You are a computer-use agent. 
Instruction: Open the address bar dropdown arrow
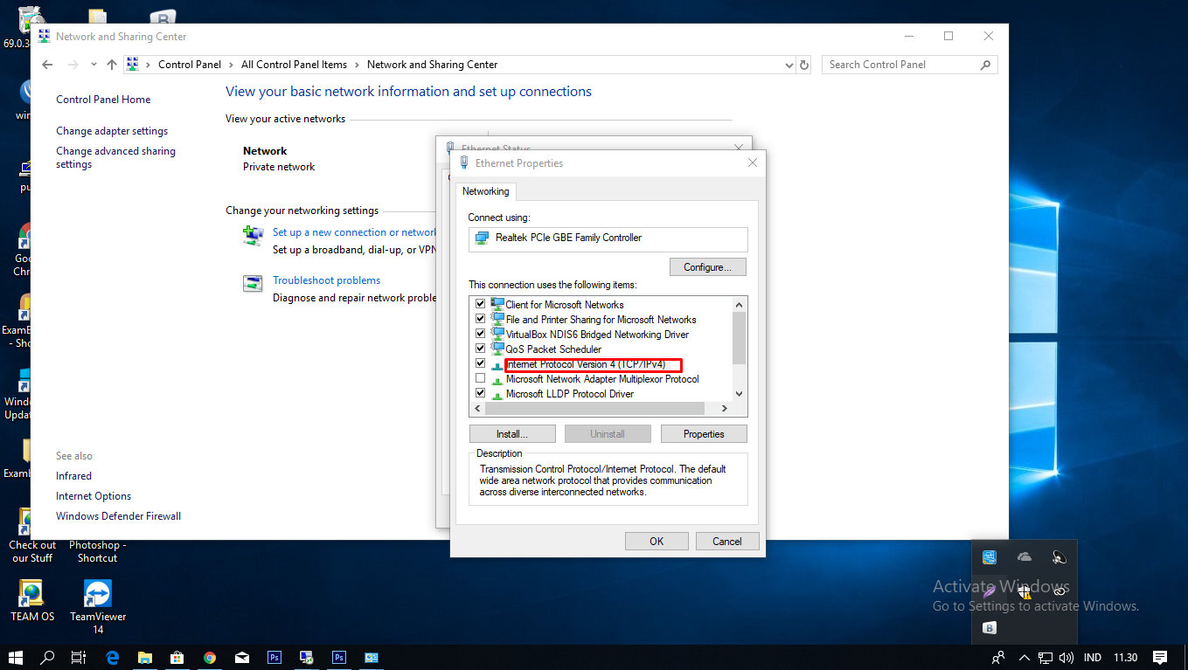[x=789, y=64]
